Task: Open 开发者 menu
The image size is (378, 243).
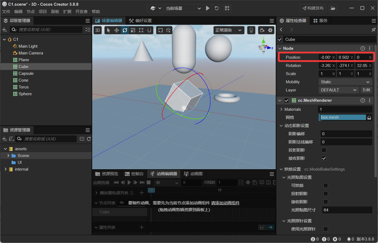Action: click(82, 11)
